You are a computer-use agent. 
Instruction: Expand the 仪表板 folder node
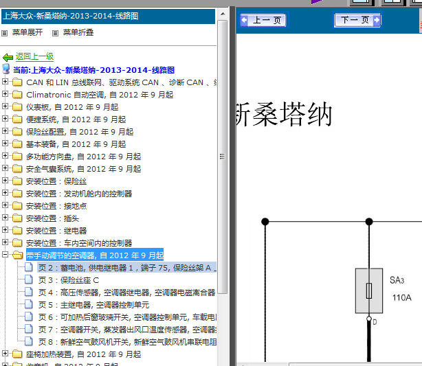5,106
